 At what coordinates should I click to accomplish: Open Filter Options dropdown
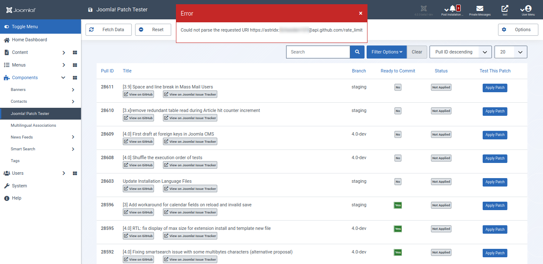[x=386, y=52]
